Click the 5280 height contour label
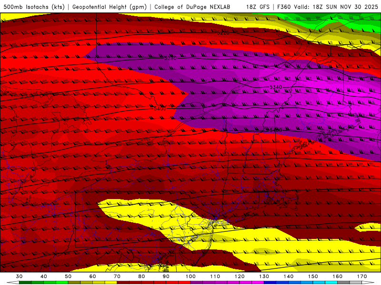 pyautogui.click(x=170, y=58)
